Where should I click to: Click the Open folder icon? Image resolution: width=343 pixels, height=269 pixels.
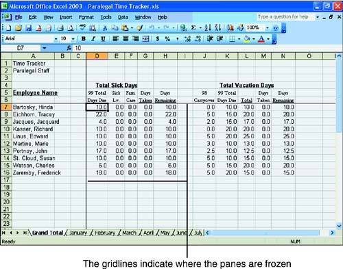click(x=19, y=28)
